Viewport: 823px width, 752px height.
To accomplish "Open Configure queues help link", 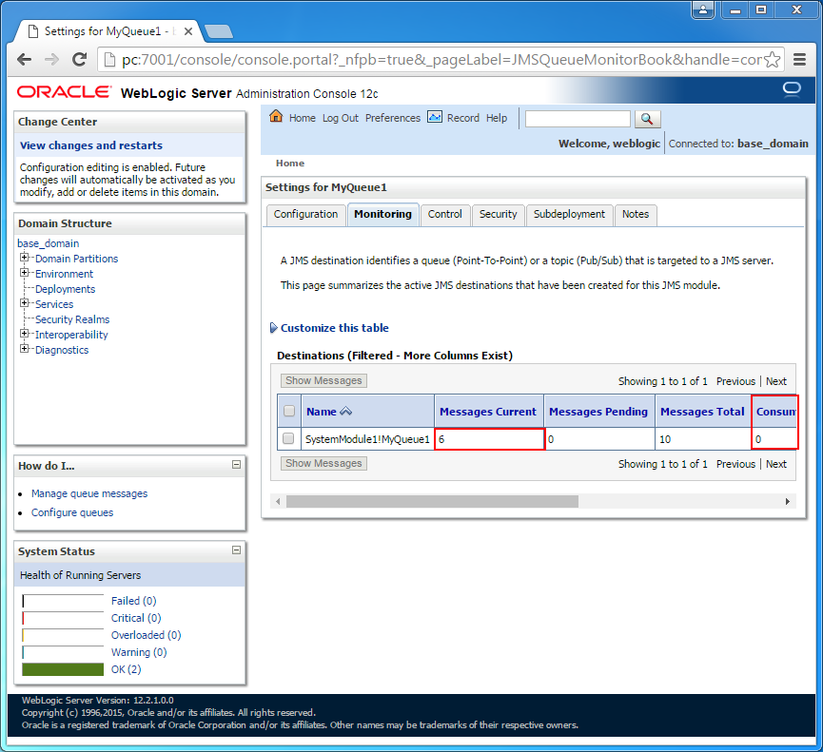I will [x=72, y=512].
